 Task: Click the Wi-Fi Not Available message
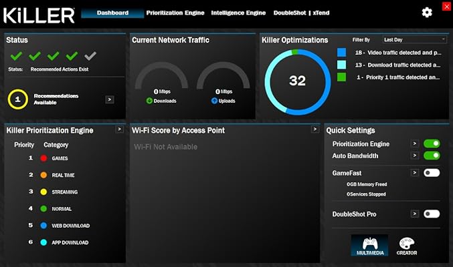[x=165, y=147]
